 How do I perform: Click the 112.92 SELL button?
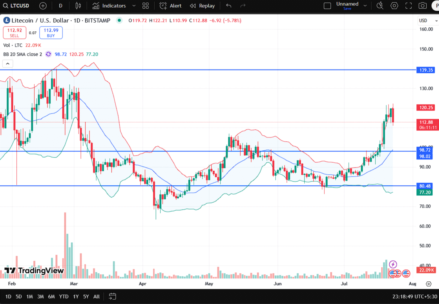click(15, 33)
